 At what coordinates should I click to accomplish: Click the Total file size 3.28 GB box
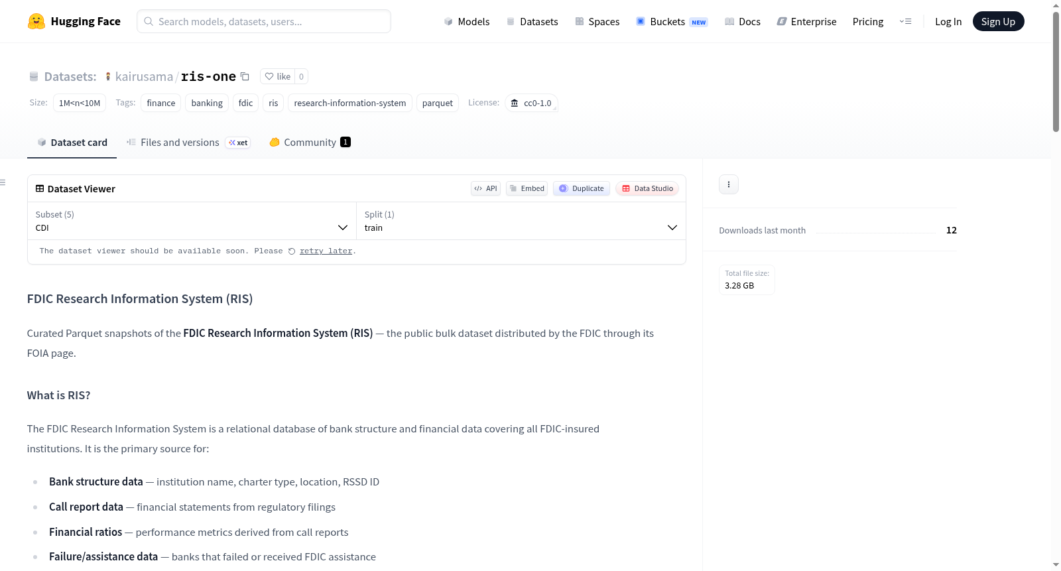[x=747, y=279]
